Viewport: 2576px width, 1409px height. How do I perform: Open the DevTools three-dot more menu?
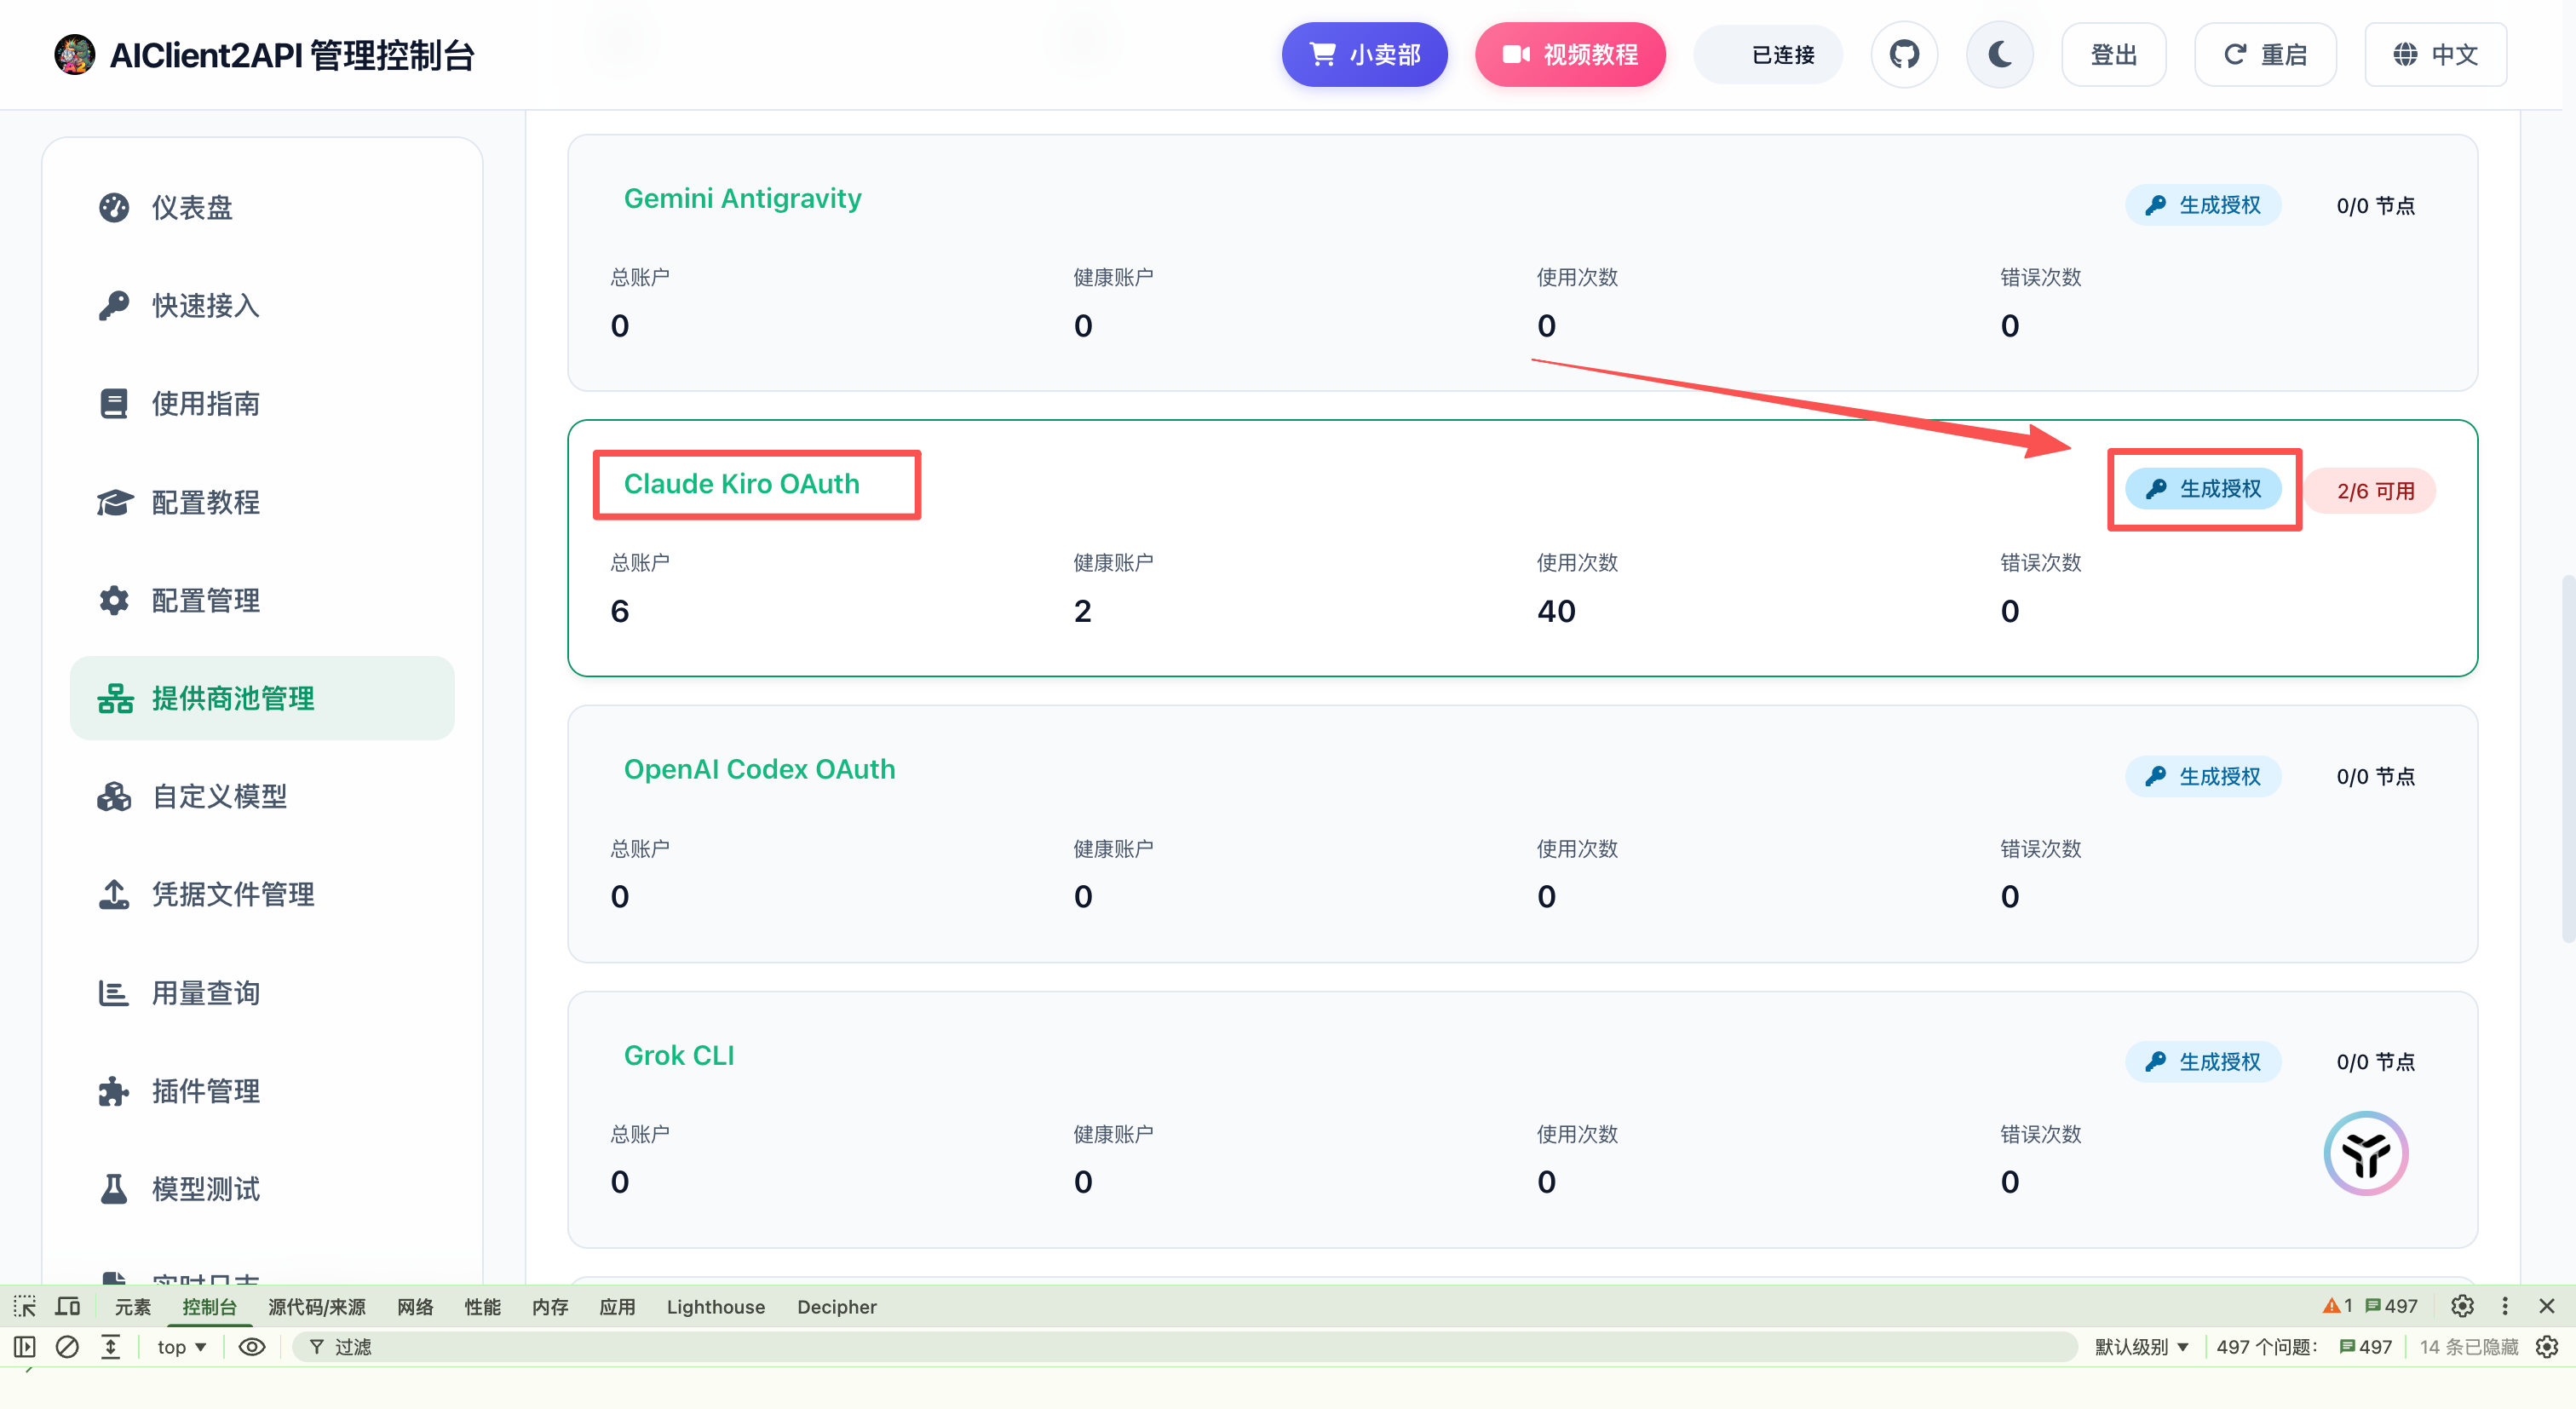2504,1306
